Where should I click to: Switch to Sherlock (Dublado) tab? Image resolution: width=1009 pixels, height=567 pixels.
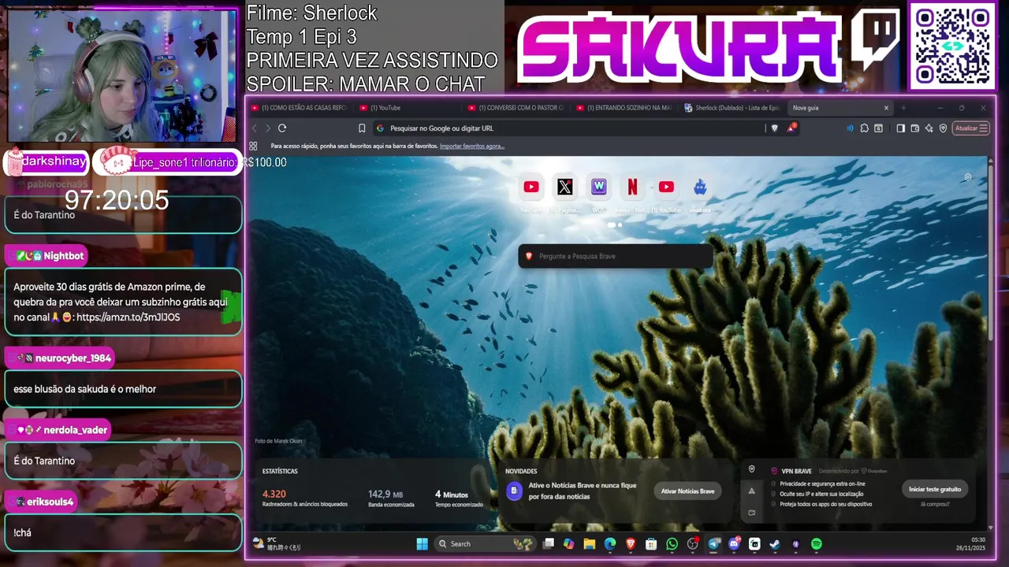coord(733,108)
